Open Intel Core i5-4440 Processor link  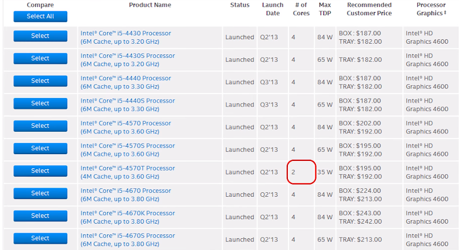[x=126, y=82]
